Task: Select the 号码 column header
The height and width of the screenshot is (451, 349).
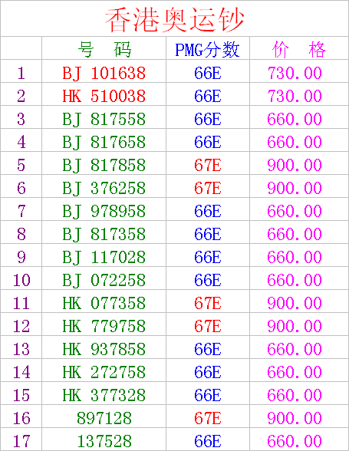Action: (x=104, y=48)
